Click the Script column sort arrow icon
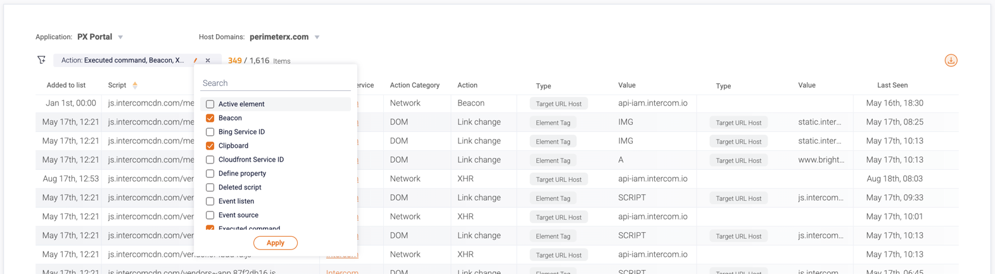Viewport: 995px width, 274px height. click(135, 85)
